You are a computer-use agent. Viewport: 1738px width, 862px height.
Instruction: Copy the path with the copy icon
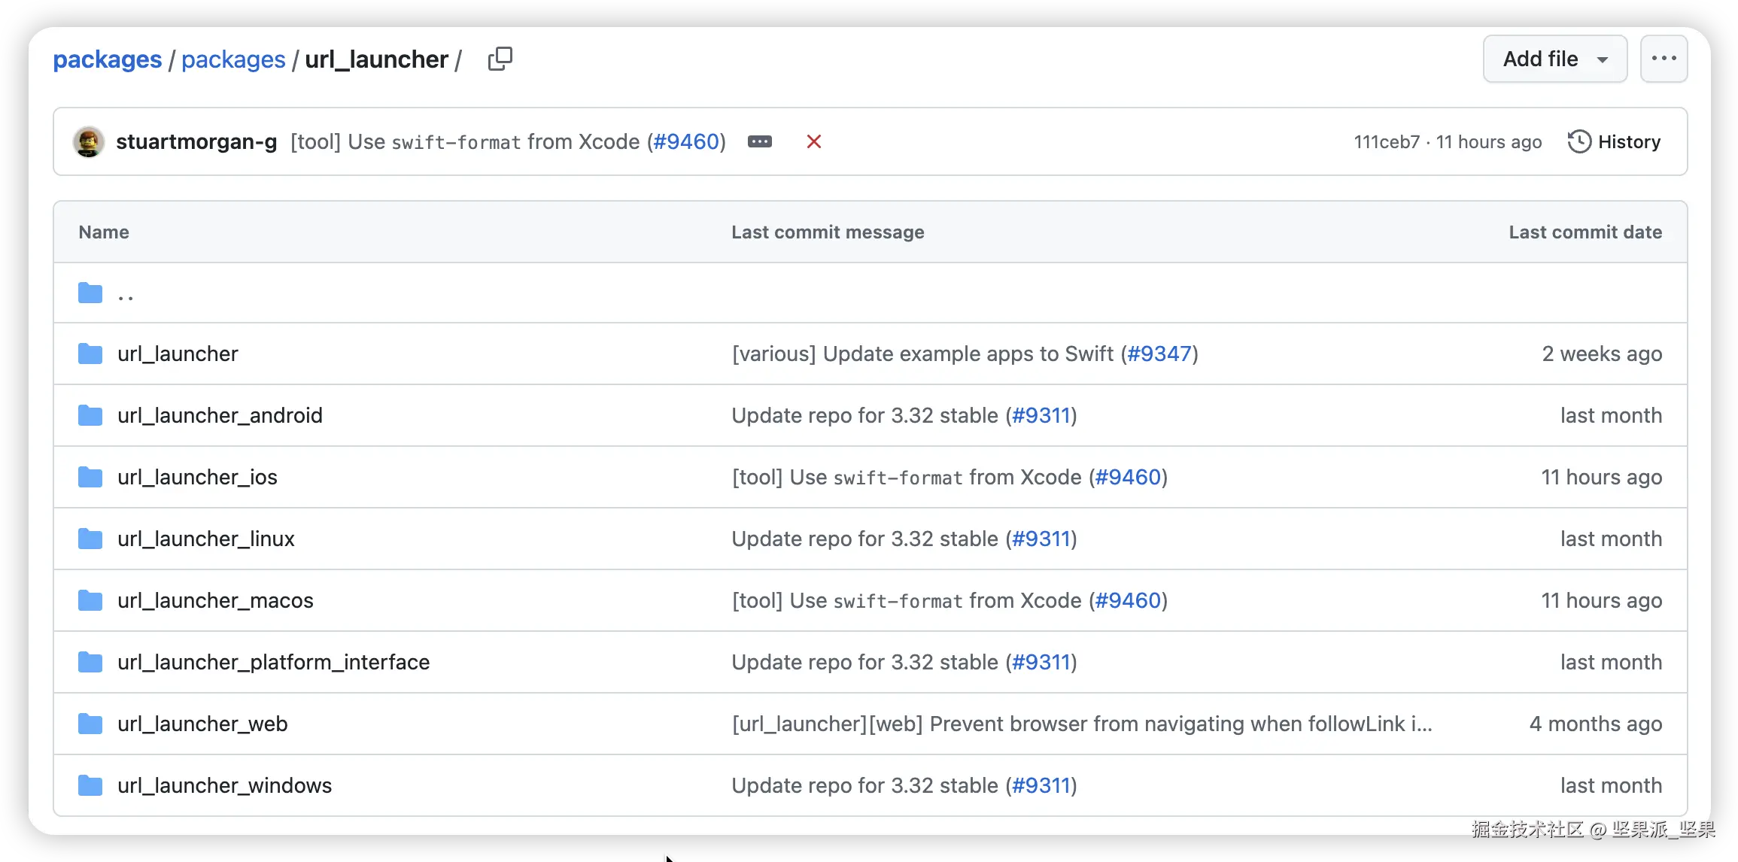pyautogui.click(x=500, y=59)
